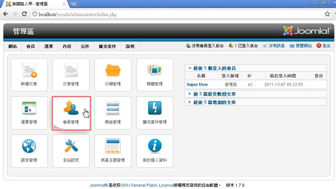The height and width of the screenshot is (189, 336).
Task: Expand 前 5 篇最受歡迎文章 panel
Action: [x=256, y=94]
